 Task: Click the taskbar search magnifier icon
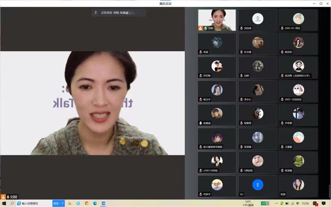12,203
